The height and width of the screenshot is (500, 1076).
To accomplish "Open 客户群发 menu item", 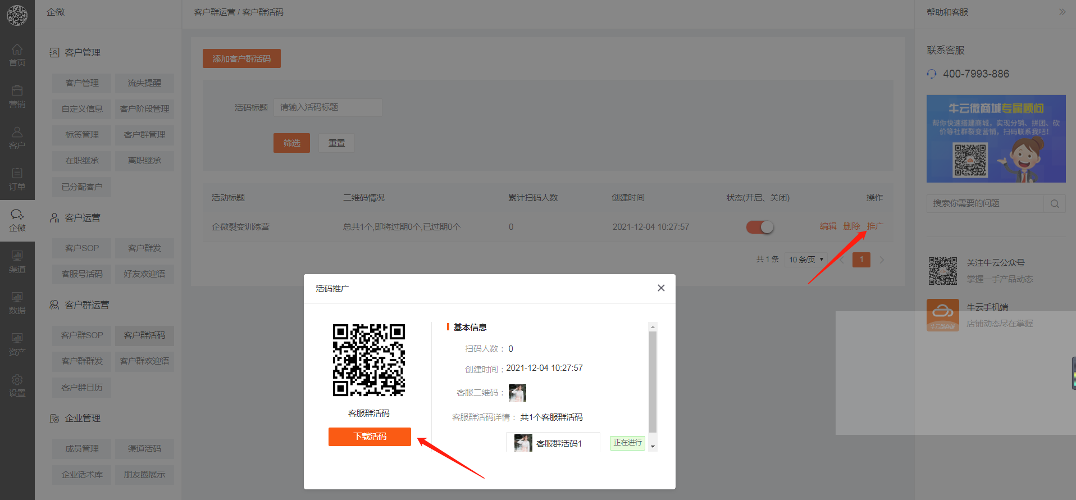I will pos(144,248).
